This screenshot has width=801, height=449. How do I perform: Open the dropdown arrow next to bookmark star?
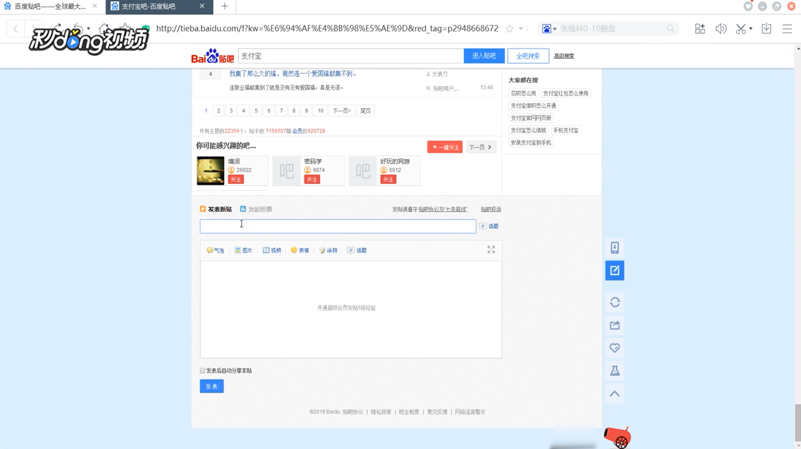(x=521, y=29)
